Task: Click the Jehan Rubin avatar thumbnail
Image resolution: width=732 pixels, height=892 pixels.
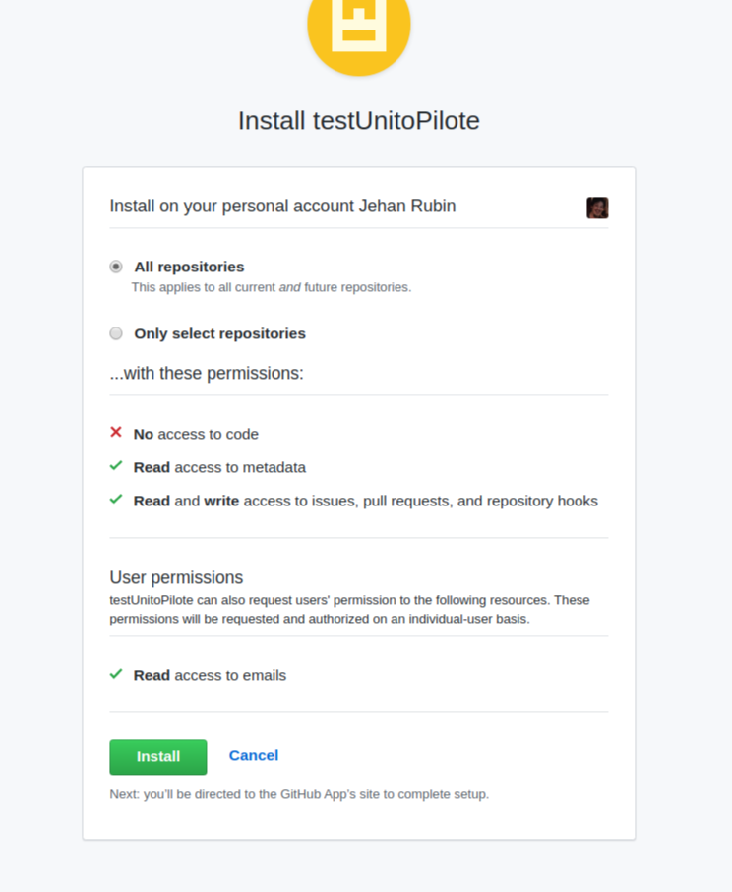Action: click(x=597, y=208)
